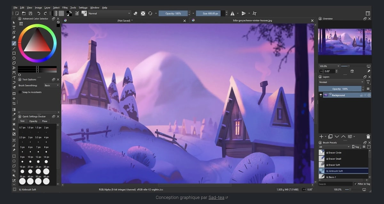Toggle the Snap to Assistants checkbox
Viewport: 384px width, 204px height.
(20, 92)
